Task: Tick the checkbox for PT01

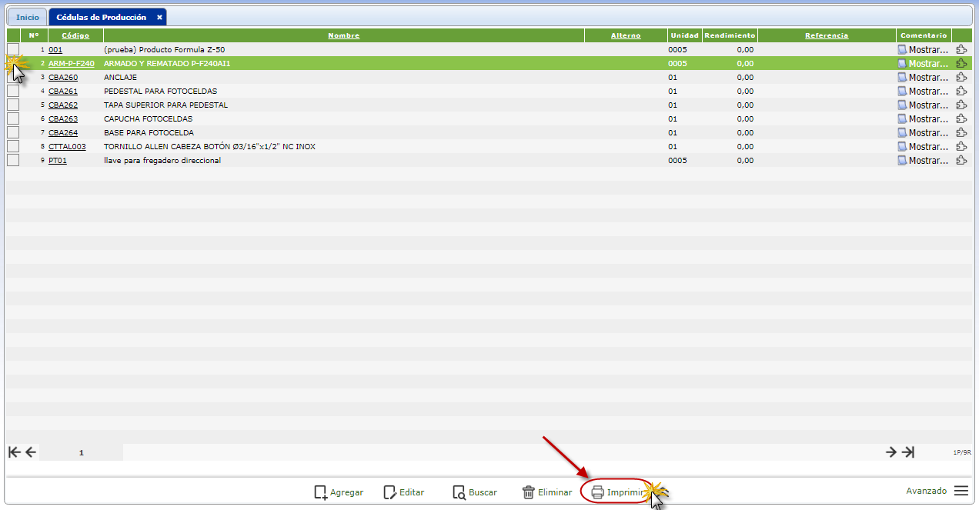Action: [x=13, y=160]
